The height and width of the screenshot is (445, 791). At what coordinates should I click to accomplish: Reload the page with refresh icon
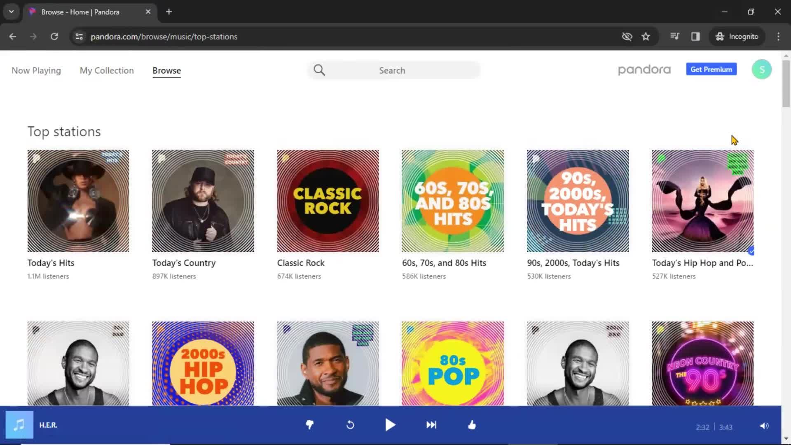(x=54, y=36)
